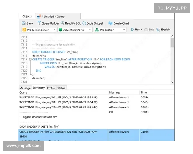This screenshot has height=154, width=193.
Task: Expand the Run button options arrow
Action: [x=142, y=30]
